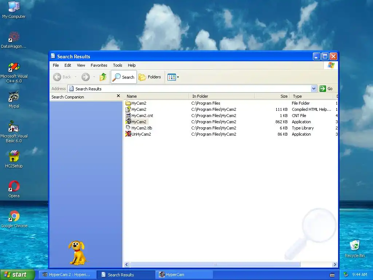The image size is (373, 280).
Task: Open the View menu
Action: pos(81,65)
